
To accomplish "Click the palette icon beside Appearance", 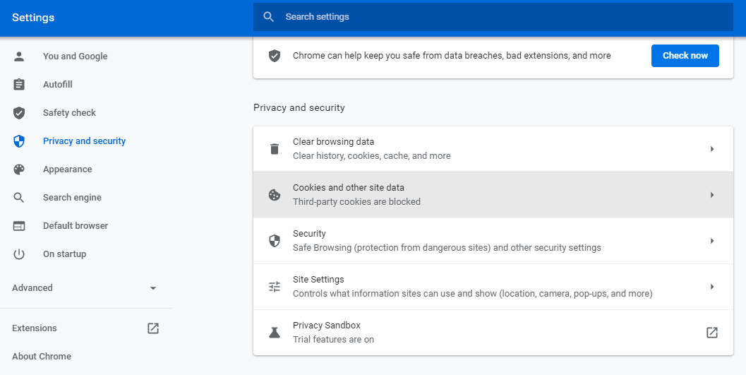I will point(19,169).
